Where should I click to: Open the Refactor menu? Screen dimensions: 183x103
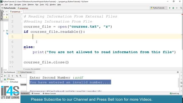[x=31, y=5]
